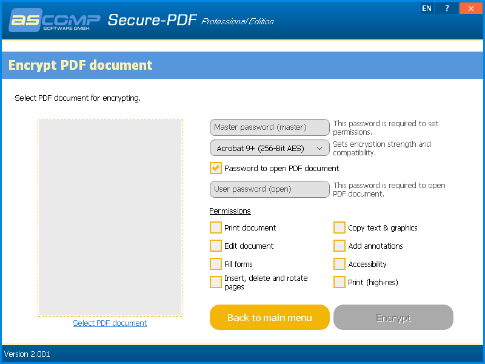Enable the Print document permission

(x=216, y=227)
